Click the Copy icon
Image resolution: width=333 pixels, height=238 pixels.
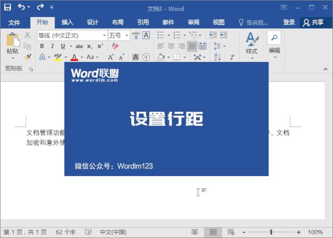coord(28,46)
